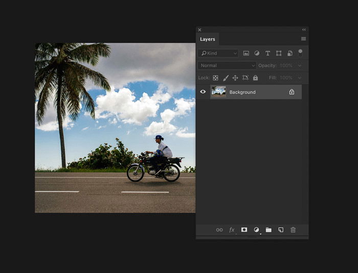Click the filter for shape layers icon
358x273 pixels.
(x=279, y=53)
